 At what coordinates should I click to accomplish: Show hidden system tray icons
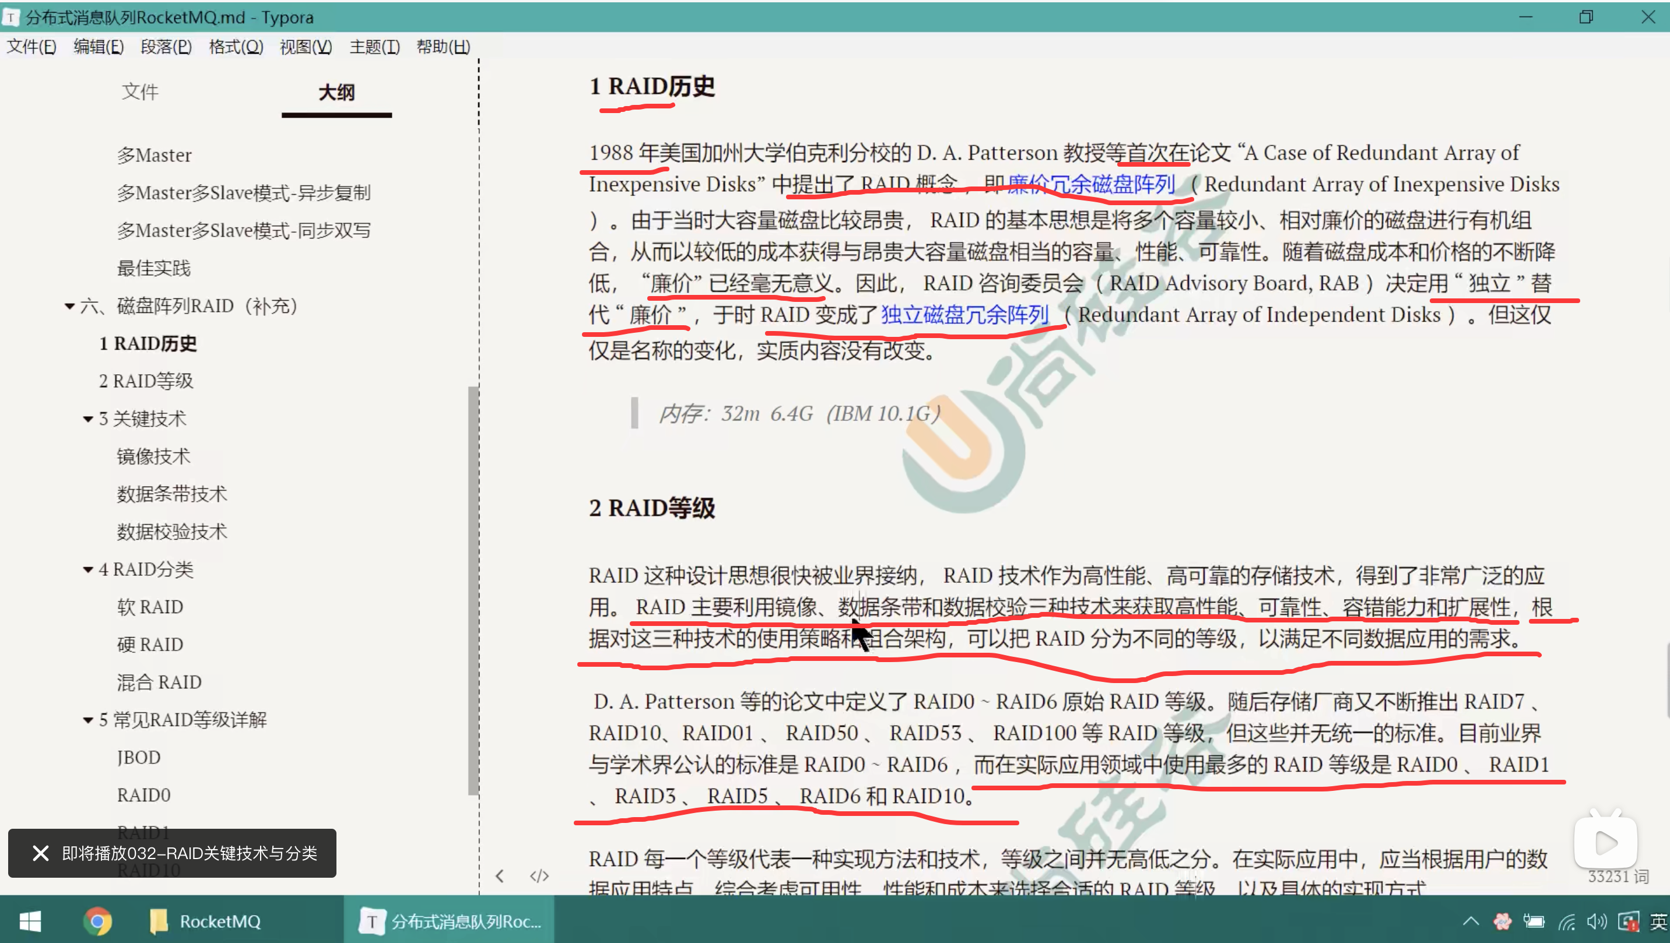click(1471, 921)
